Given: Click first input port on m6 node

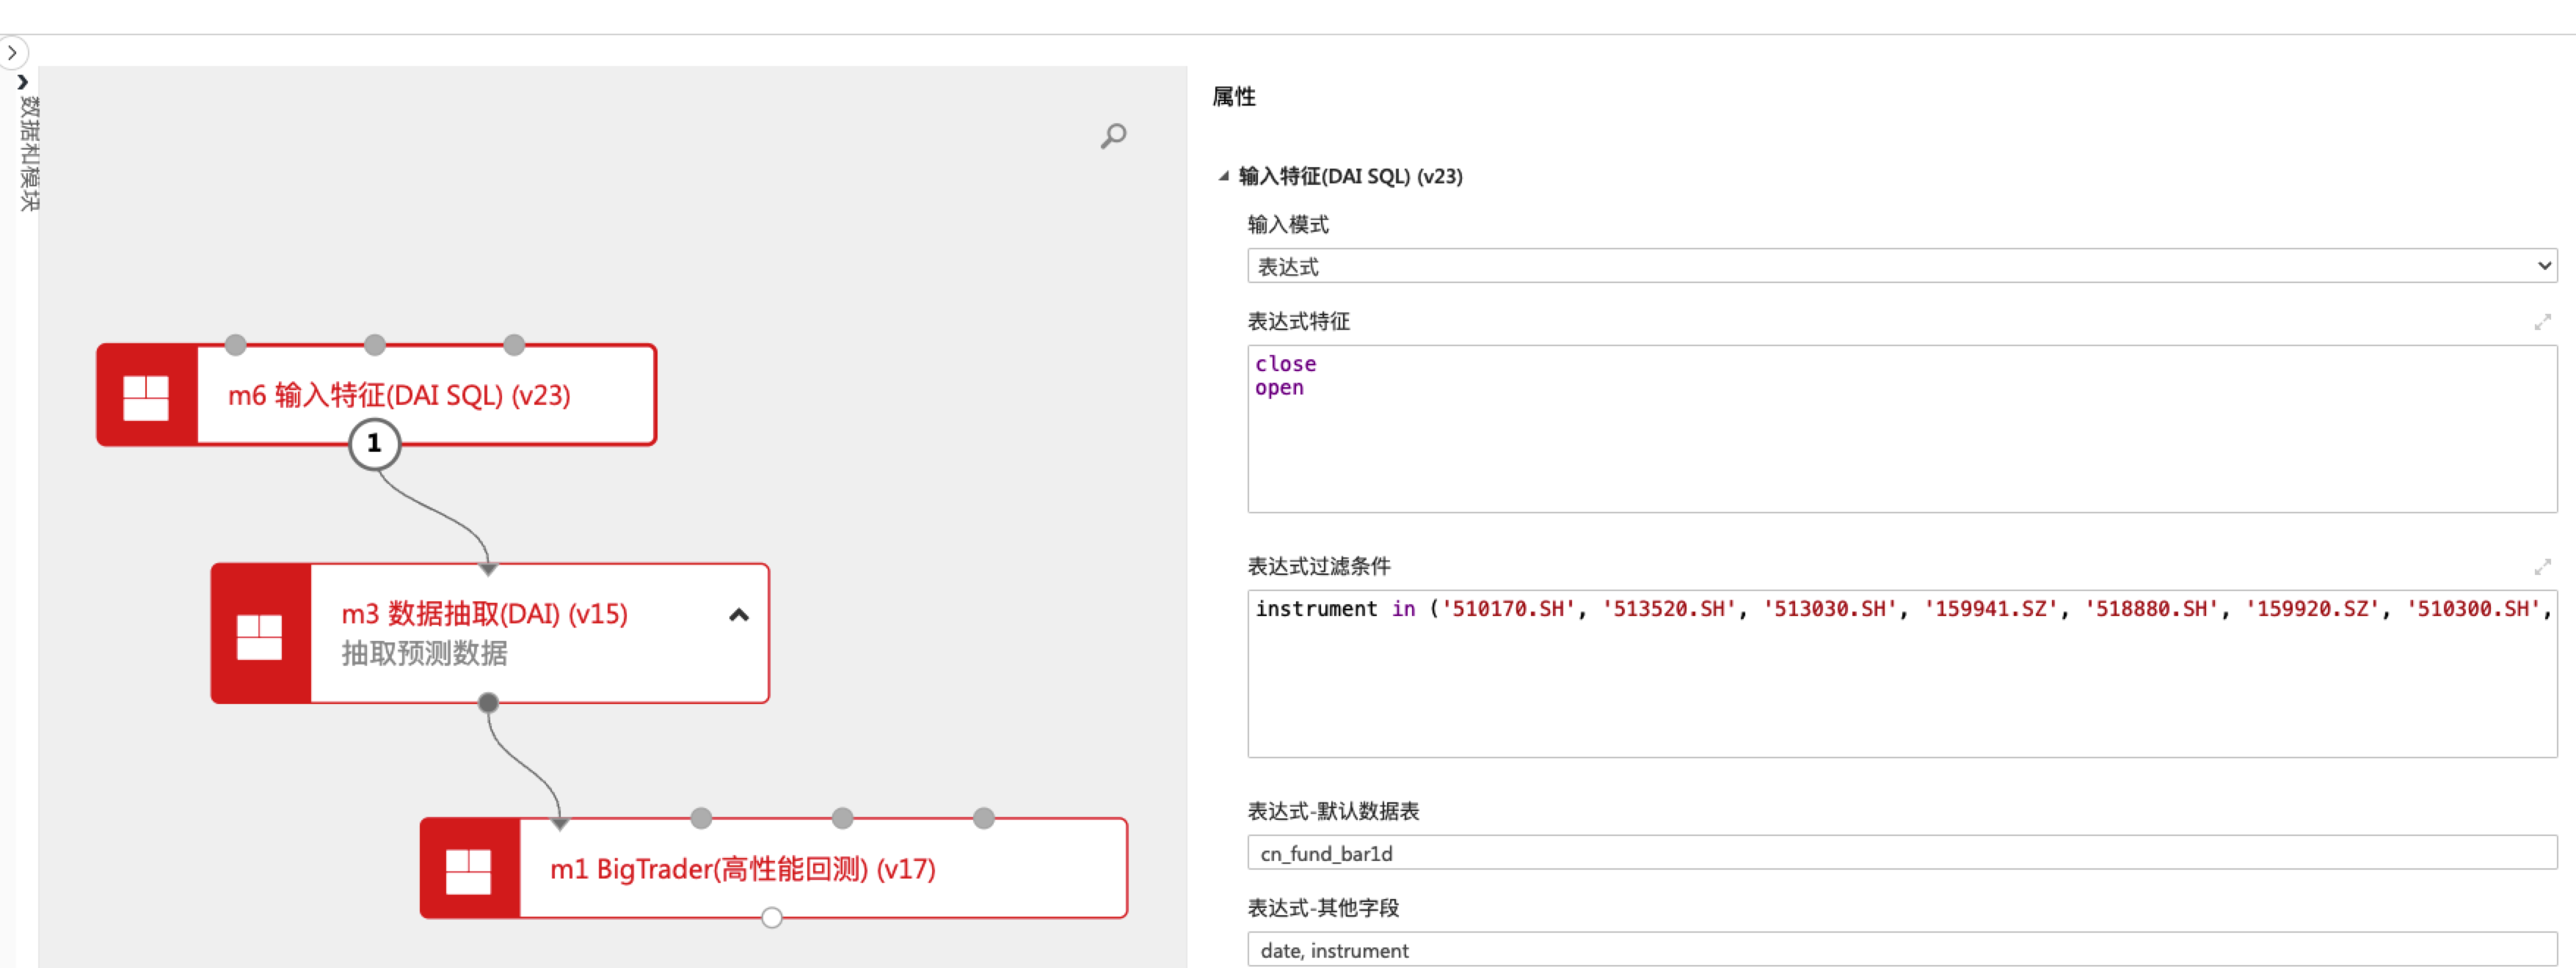Looking at the screenshot, I should 236,345.
